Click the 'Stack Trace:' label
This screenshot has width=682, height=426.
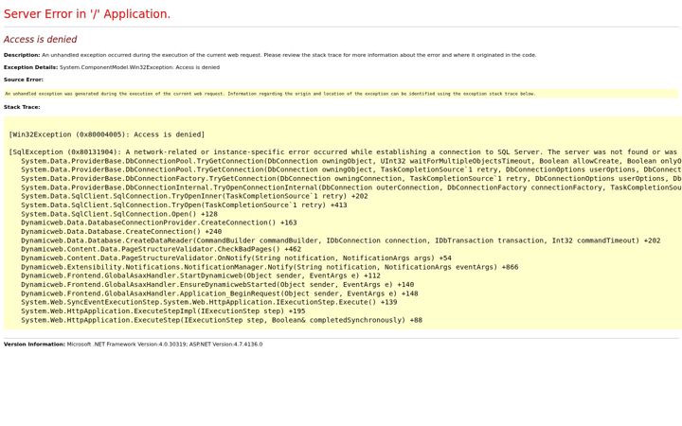point(22,107)
